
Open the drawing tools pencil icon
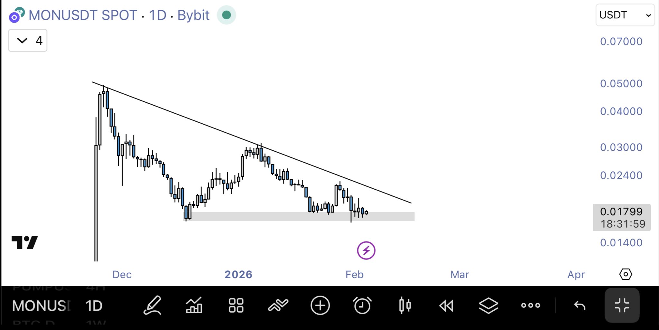(x=152, y=305)
